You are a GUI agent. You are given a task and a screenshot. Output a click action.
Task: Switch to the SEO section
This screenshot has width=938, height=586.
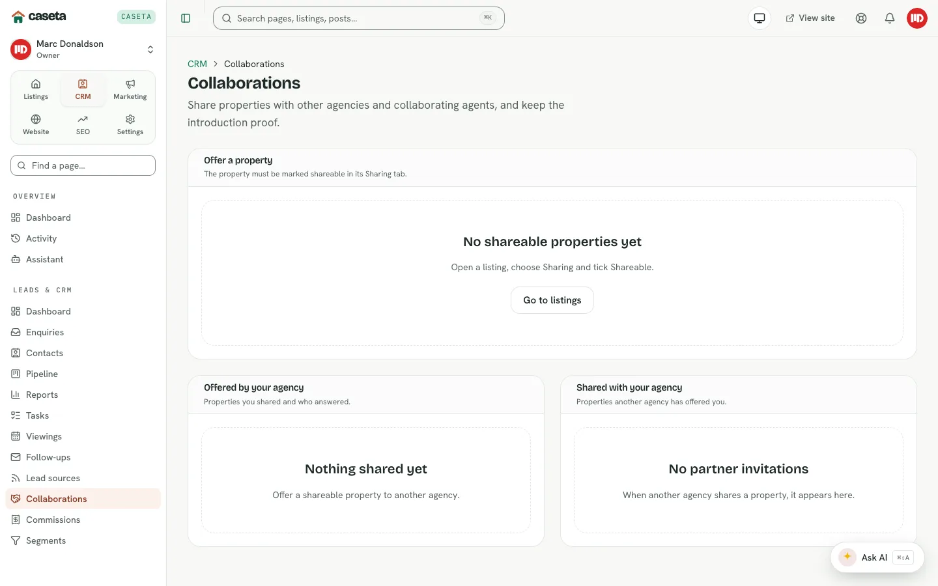(x=83, y=124)
